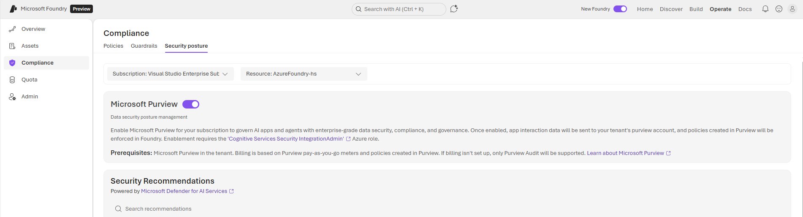Open the AI chat icon beside search
Image resolution: width=803 pixels, height=217 pixels.
[454, 9]
